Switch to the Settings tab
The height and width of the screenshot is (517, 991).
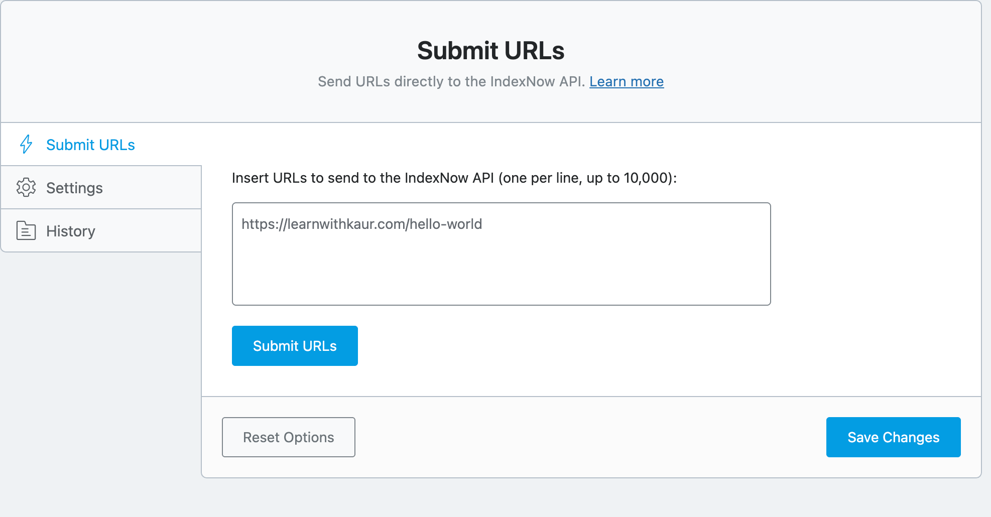pos(74,187)
